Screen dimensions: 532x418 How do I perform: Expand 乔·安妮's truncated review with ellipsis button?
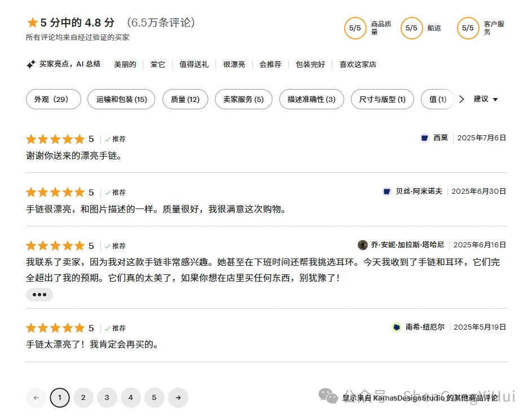[x=39, y=294]
